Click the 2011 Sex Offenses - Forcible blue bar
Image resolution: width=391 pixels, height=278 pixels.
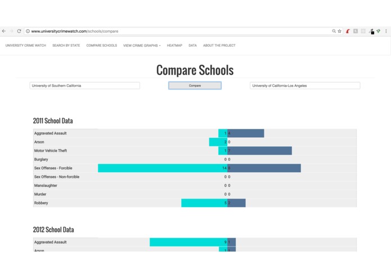tap(264, 168)
